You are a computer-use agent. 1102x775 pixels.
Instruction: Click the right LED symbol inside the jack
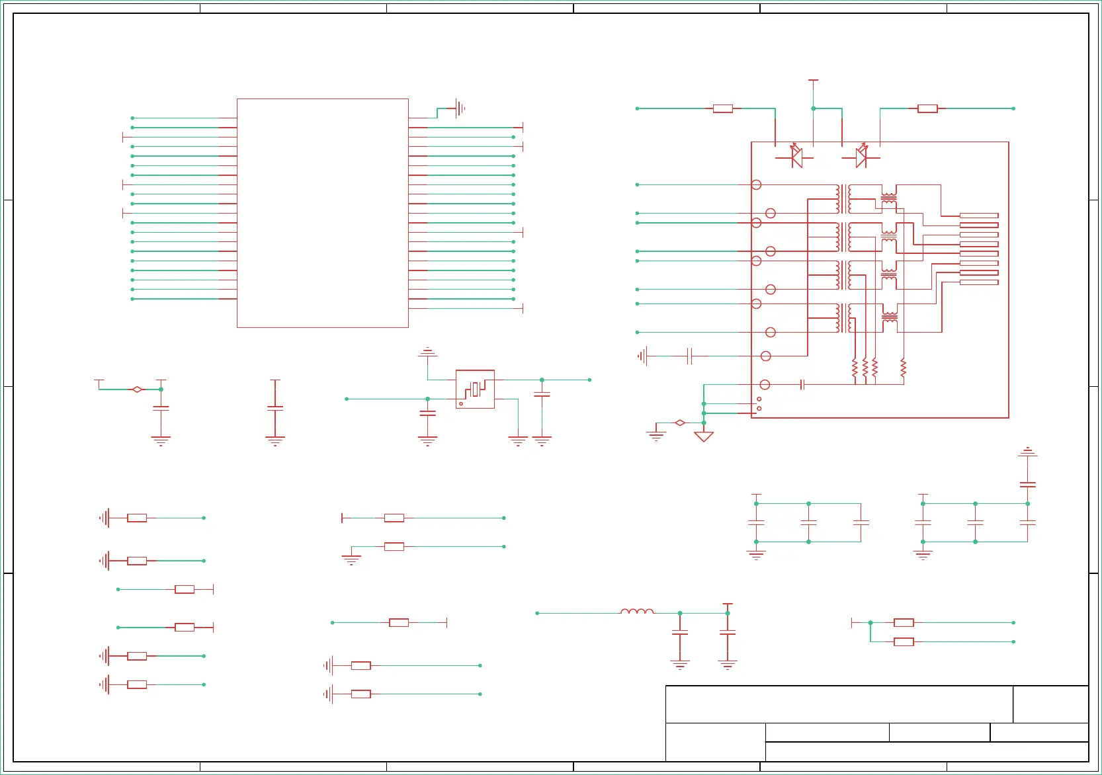click(861, 157)
